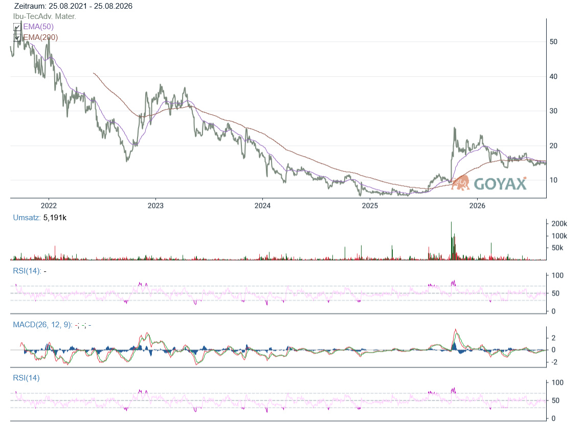Click the Zeitraum date range heading
This screenshot has height=423, width=583.
73,6
